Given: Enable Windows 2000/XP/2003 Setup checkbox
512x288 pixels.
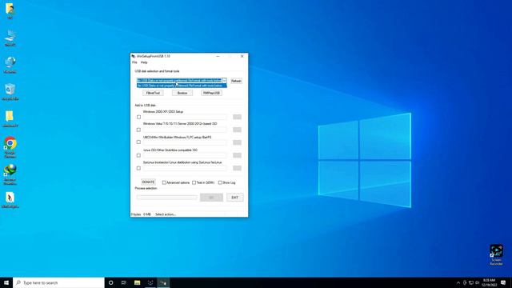Looking at the screenshot, I should pyautogui.click(x=138, y=117).
